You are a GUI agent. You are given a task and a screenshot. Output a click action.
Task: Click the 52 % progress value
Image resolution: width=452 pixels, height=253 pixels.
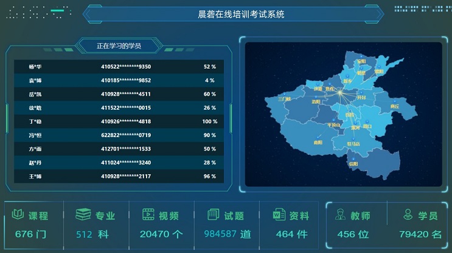click(x=210, y=67)
